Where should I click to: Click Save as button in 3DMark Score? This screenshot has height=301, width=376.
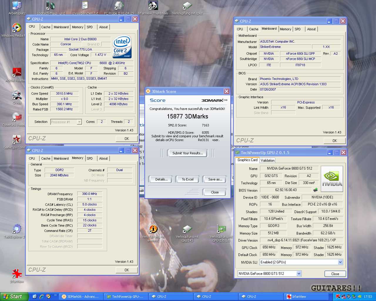(x=215, y=179)
